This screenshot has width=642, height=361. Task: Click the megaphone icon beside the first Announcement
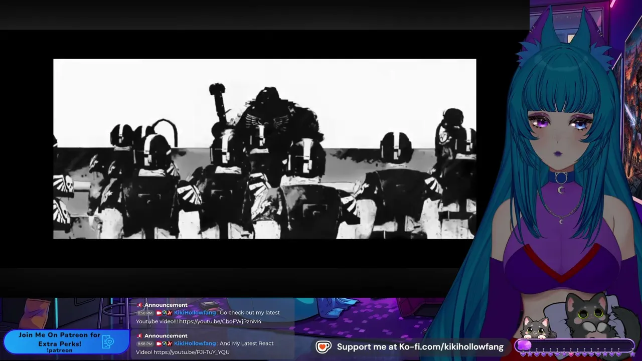pyautogui.click(x=139, y=305)
